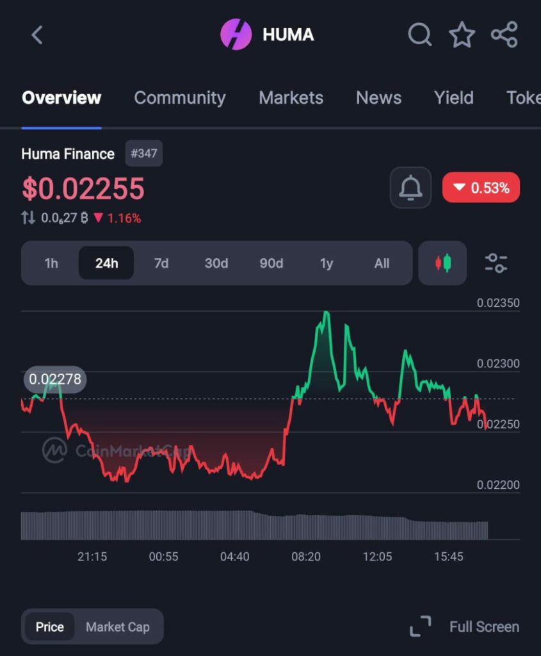Tap the $0.02255 price
541x656 pixels.
[x=83, y=188]
